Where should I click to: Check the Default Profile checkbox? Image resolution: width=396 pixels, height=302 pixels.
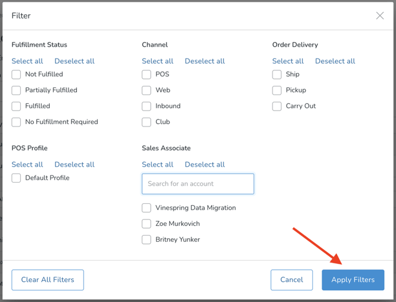point(17,178)
